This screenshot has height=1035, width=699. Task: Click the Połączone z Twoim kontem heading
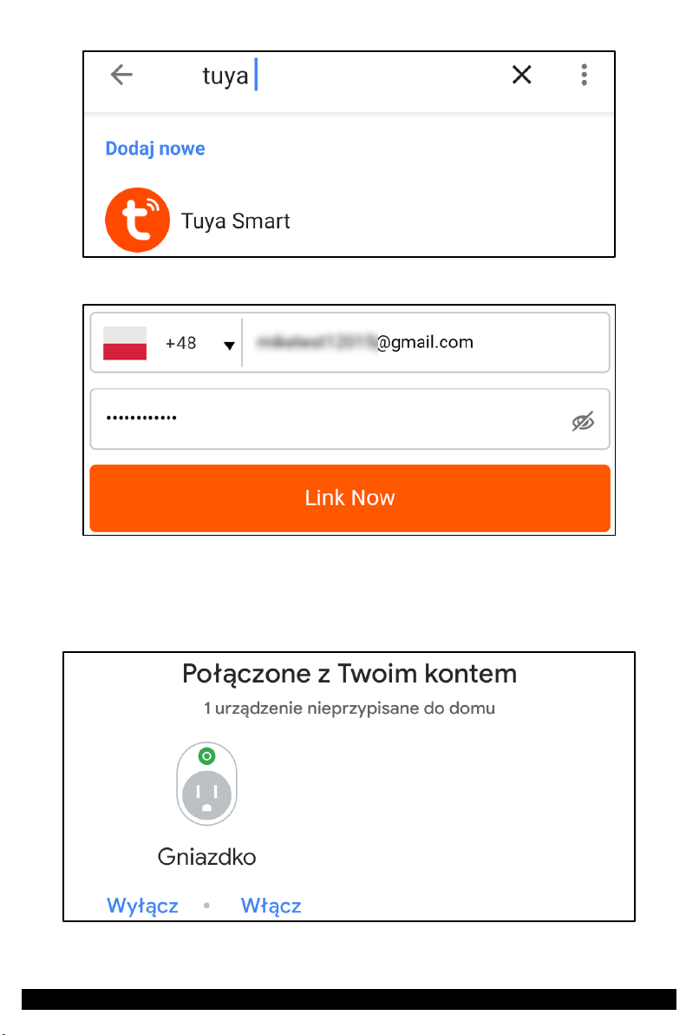349,674
